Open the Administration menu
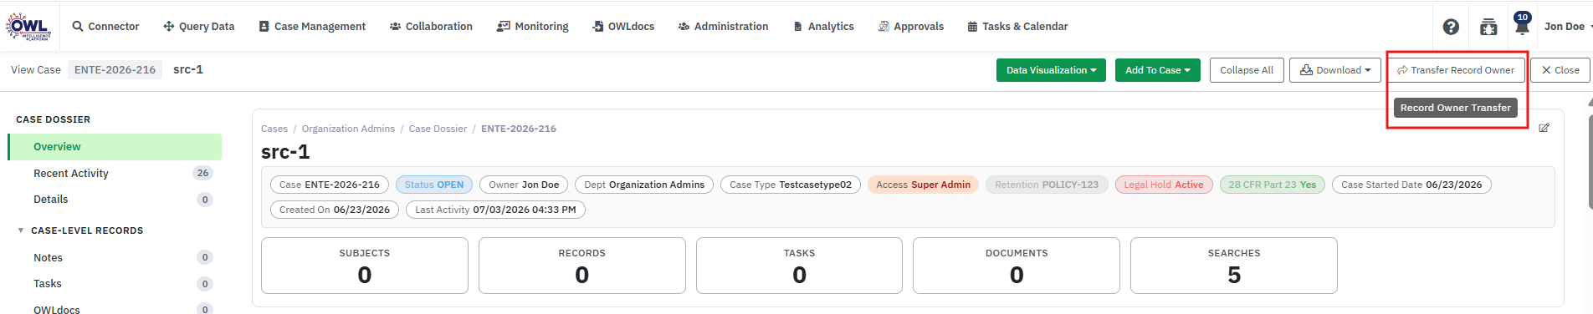Viewport: 1593px width, 314px height. [723, 27]
